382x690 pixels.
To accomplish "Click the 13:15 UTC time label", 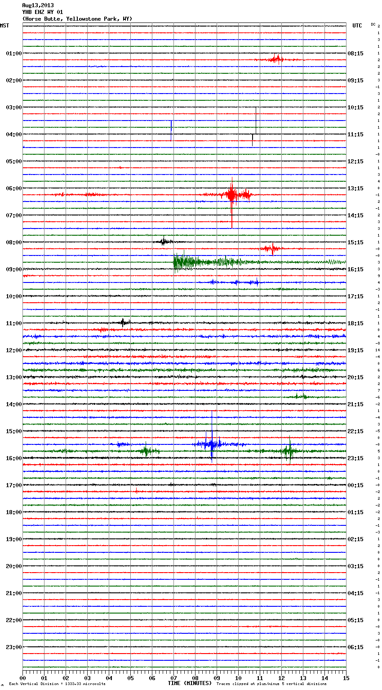I will 355,188.
